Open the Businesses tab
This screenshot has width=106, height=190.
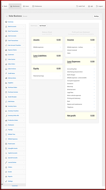coord(15,6)
